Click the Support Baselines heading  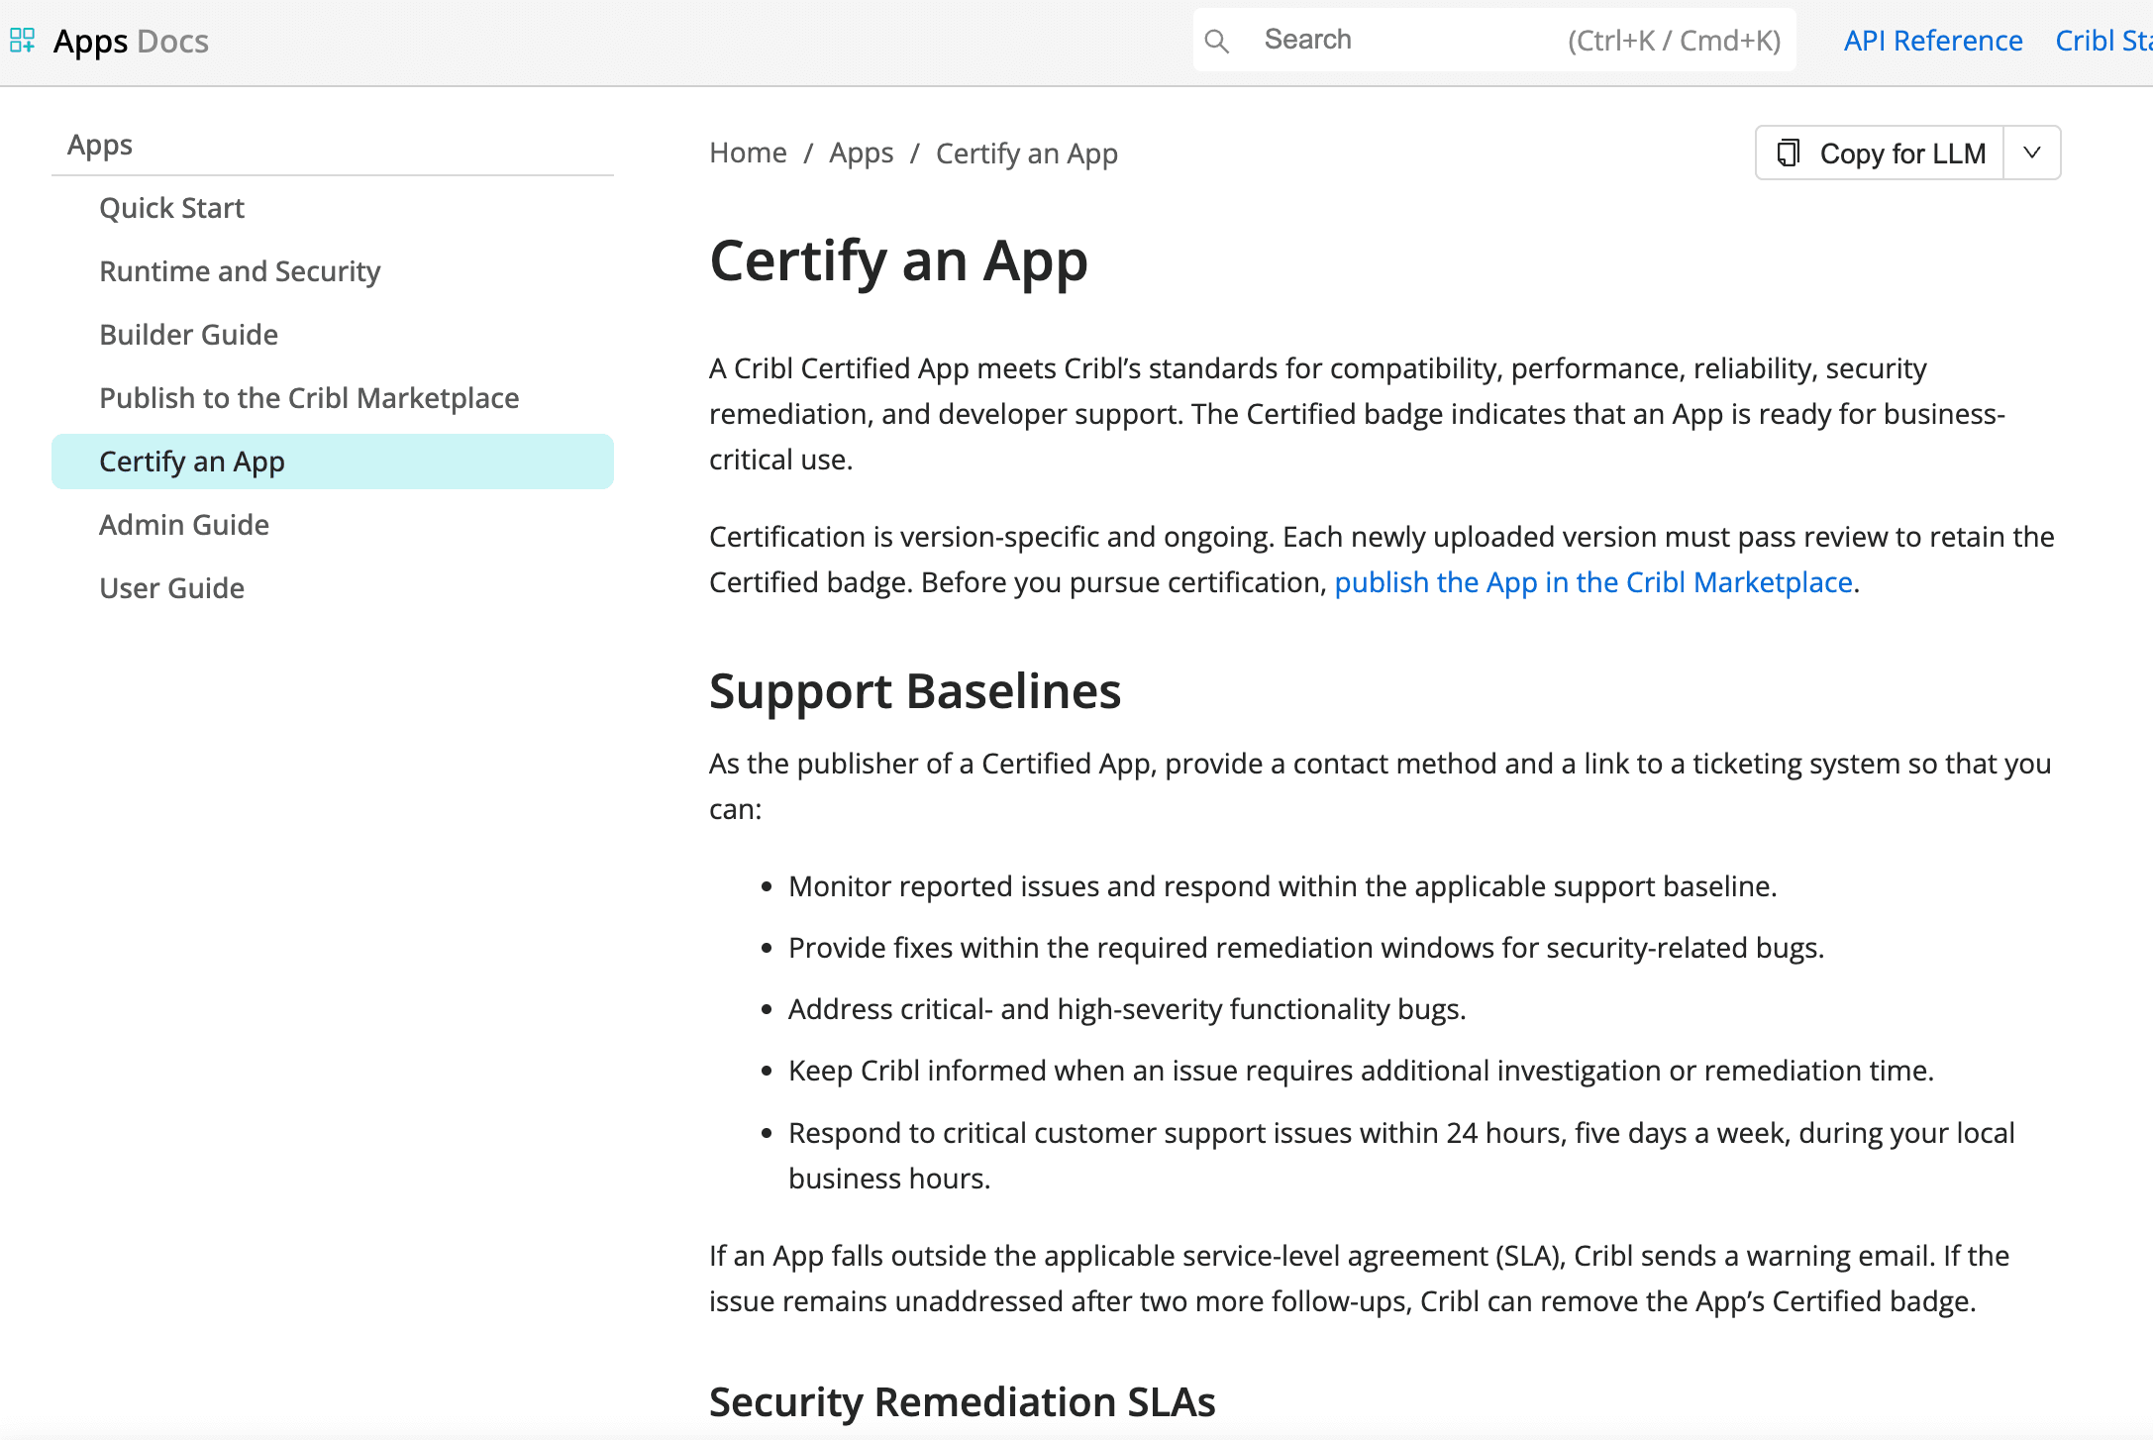tap(915, 691)
